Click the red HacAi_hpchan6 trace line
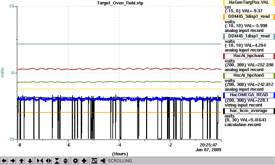Screen dimensions: 275x165 [x=119, y=69]
